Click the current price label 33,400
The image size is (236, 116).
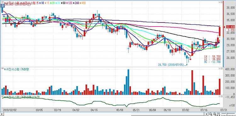click(x=230, y=27)
